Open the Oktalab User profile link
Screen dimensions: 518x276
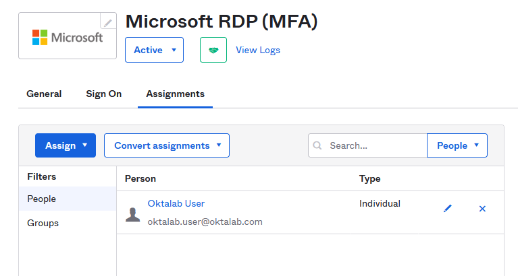176,203
